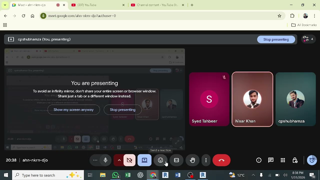The height and width of the screenshot is (180, 320).
Task: Open Word from taskbar
Action: click(x=178, y=175)
